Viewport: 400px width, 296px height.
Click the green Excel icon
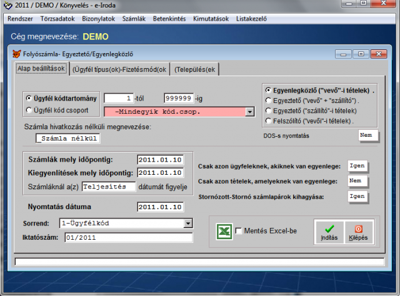click(224, 232)
